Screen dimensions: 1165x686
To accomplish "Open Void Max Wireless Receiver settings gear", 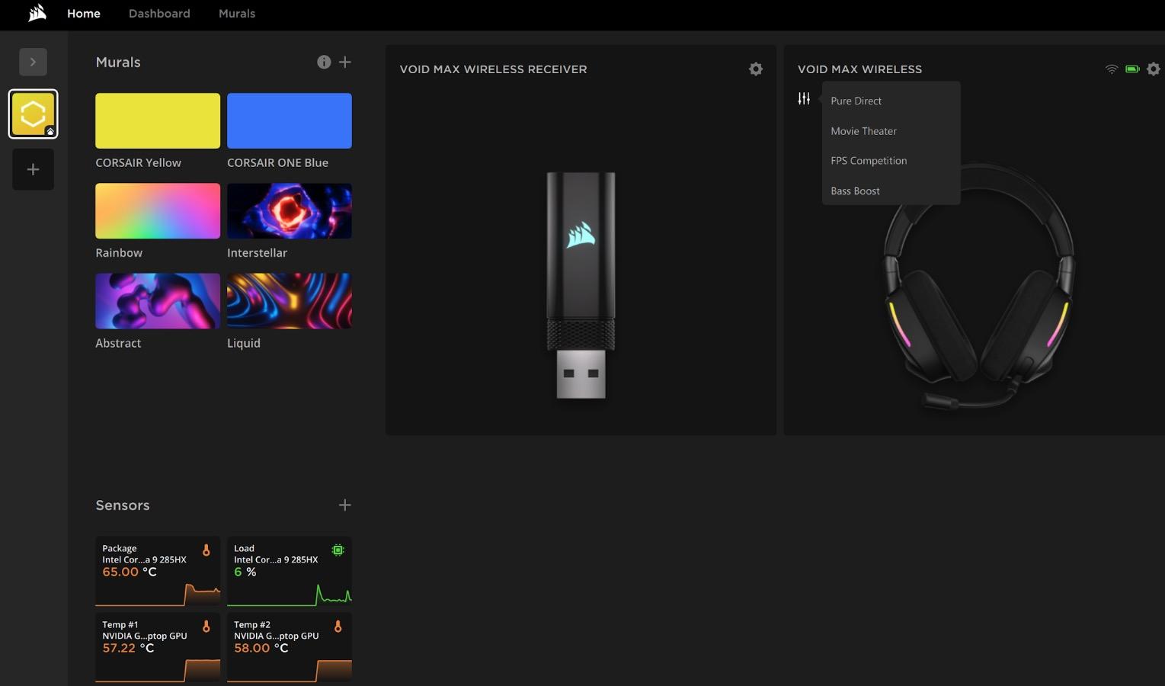I will click(755, 69).
